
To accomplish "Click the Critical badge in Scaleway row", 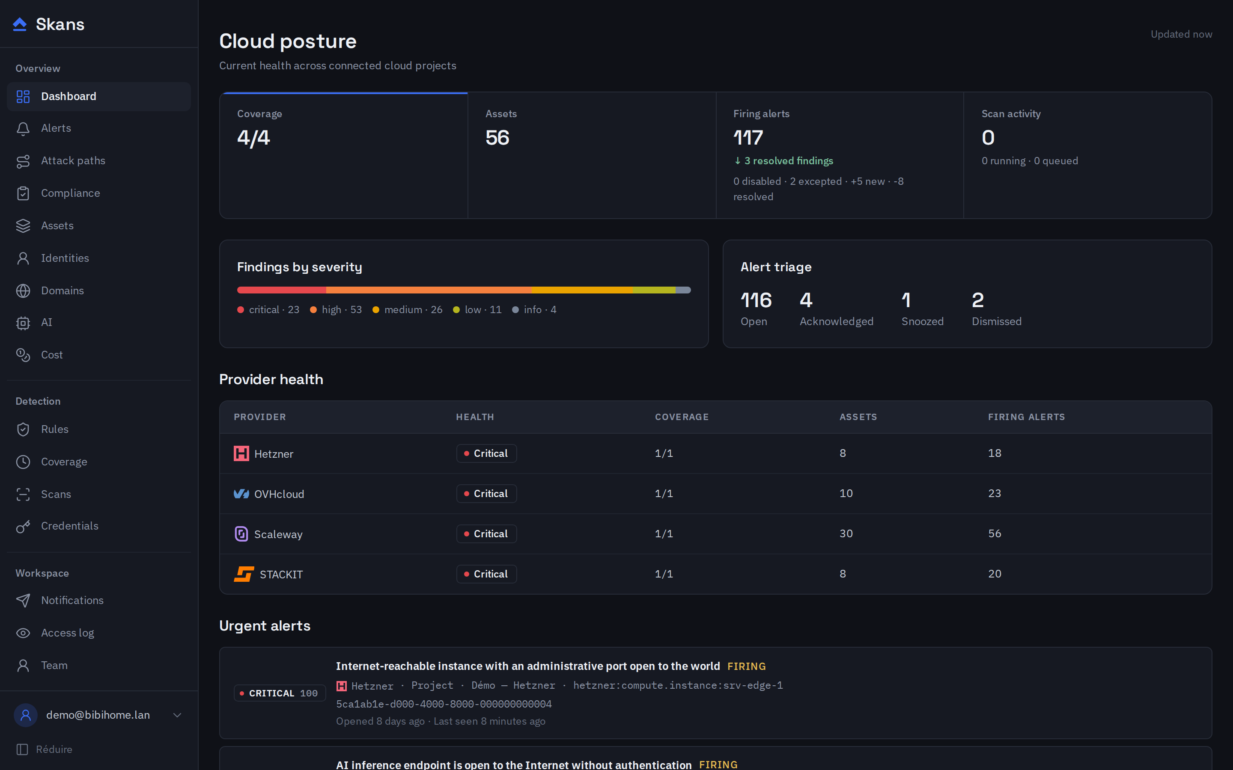I will (x=487, y=534).
